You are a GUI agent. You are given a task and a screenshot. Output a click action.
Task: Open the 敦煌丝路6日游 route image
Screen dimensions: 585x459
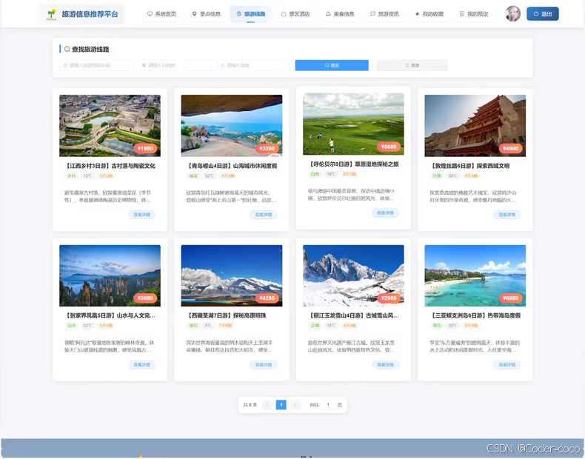tap(475, 126)
